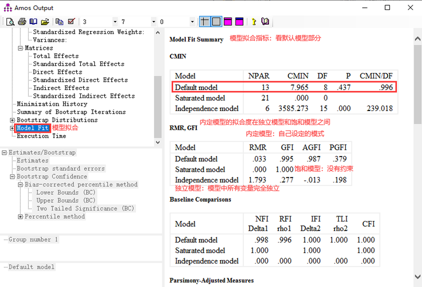Open Standardized Total Effects item
This screenshot has height=287, width=422.
[x=79, y=64]
